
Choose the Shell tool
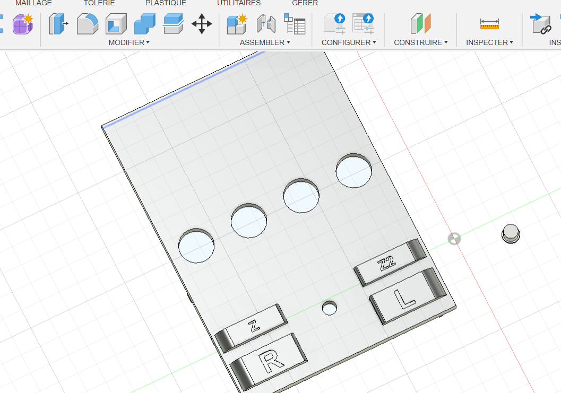[116, 24]
